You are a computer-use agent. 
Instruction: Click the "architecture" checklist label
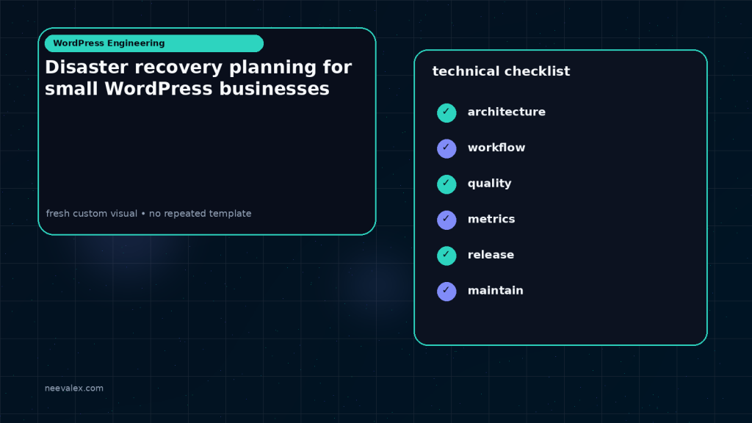[x=507, y=112]
